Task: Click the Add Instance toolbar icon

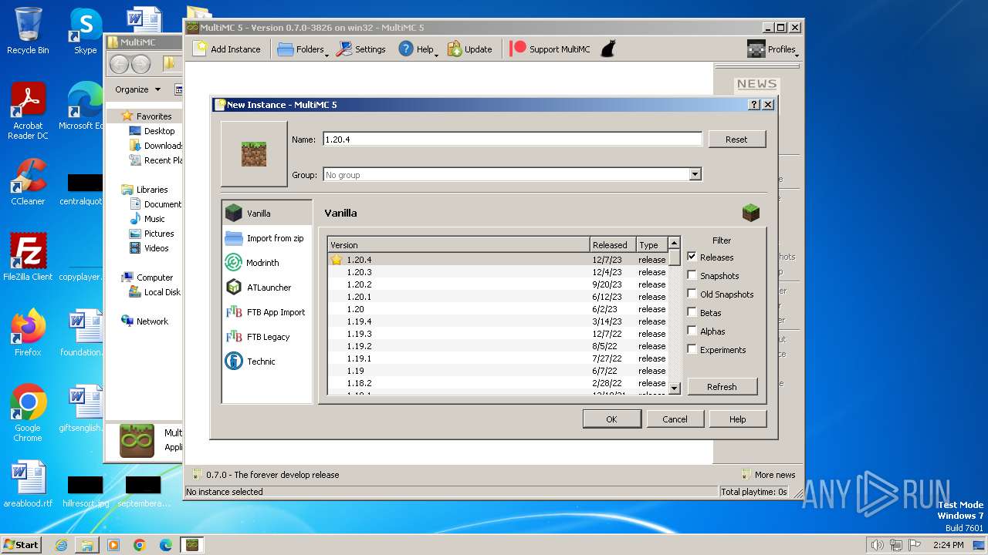Action: point(227,49)
